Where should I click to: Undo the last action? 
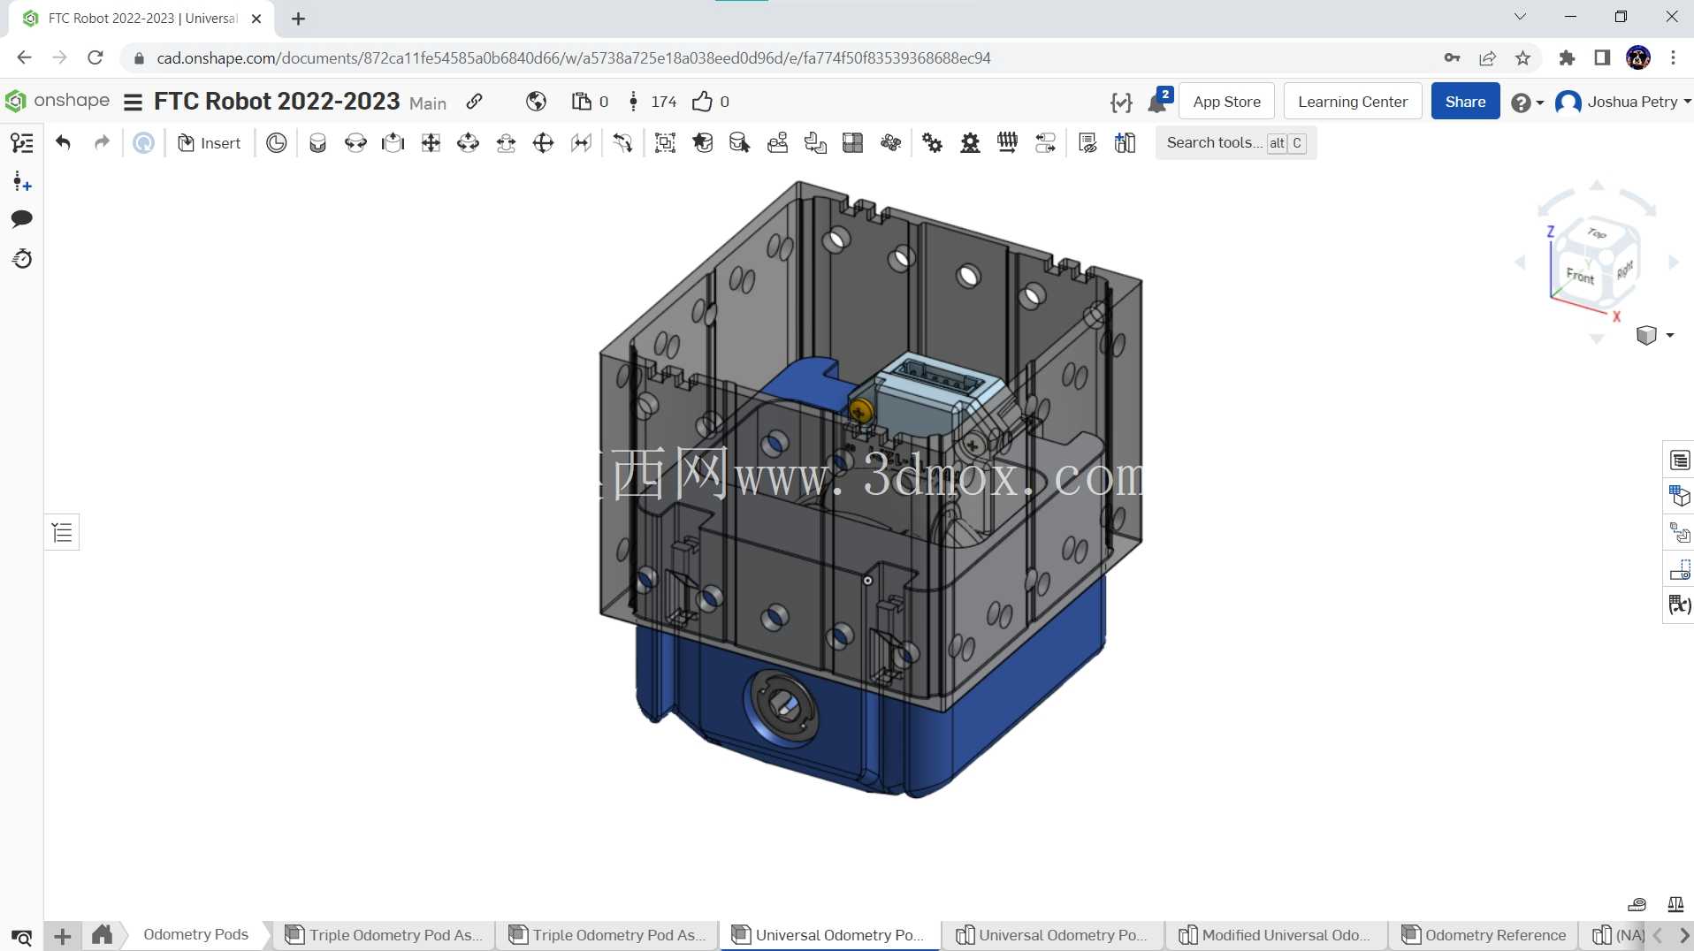click(x=63, y=143)
